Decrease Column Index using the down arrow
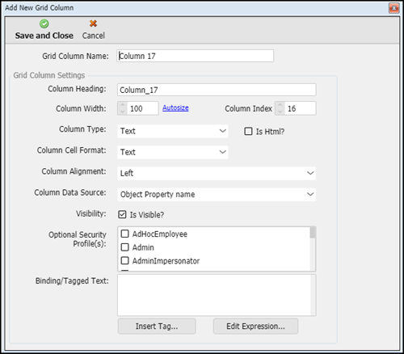Screen dimensions: 404x354 [x=280, y=112]
